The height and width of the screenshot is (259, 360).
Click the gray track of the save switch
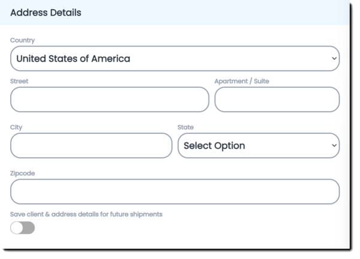(x=29, y=228)
